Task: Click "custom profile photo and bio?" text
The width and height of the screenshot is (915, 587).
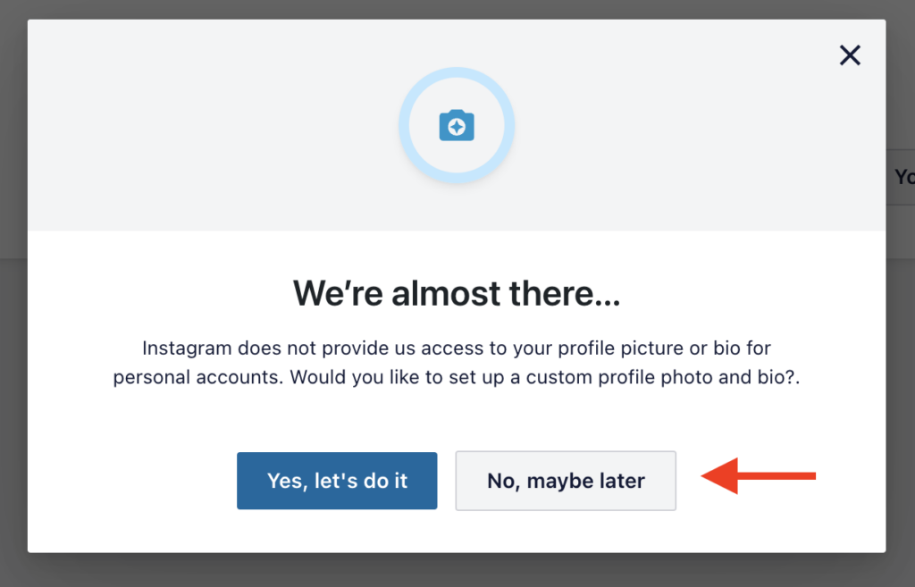Action: (x=663, y=378)
